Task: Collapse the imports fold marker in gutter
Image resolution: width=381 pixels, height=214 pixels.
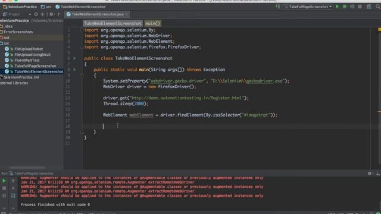Action: click(82, 30)
